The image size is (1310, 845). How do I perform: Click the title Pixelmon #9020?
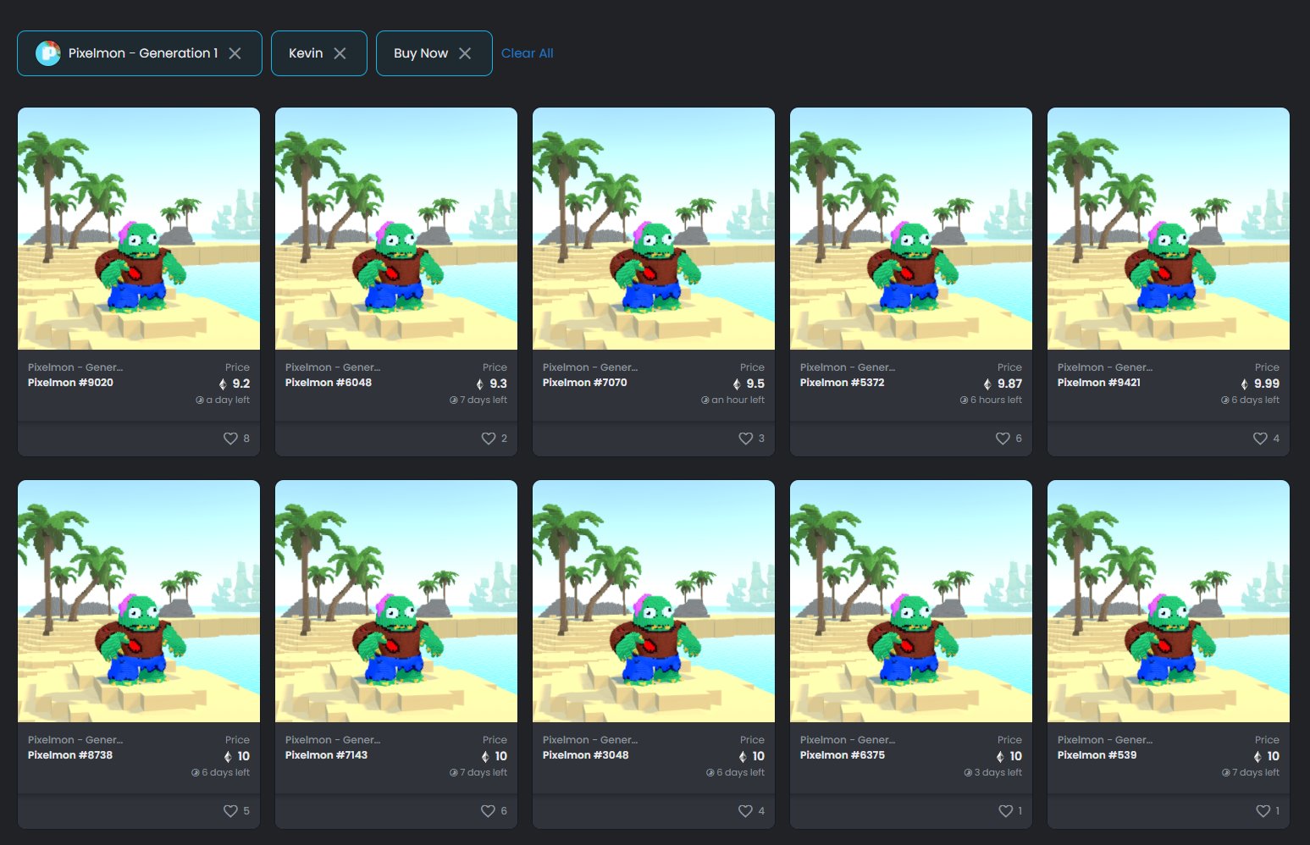point(70,383)
